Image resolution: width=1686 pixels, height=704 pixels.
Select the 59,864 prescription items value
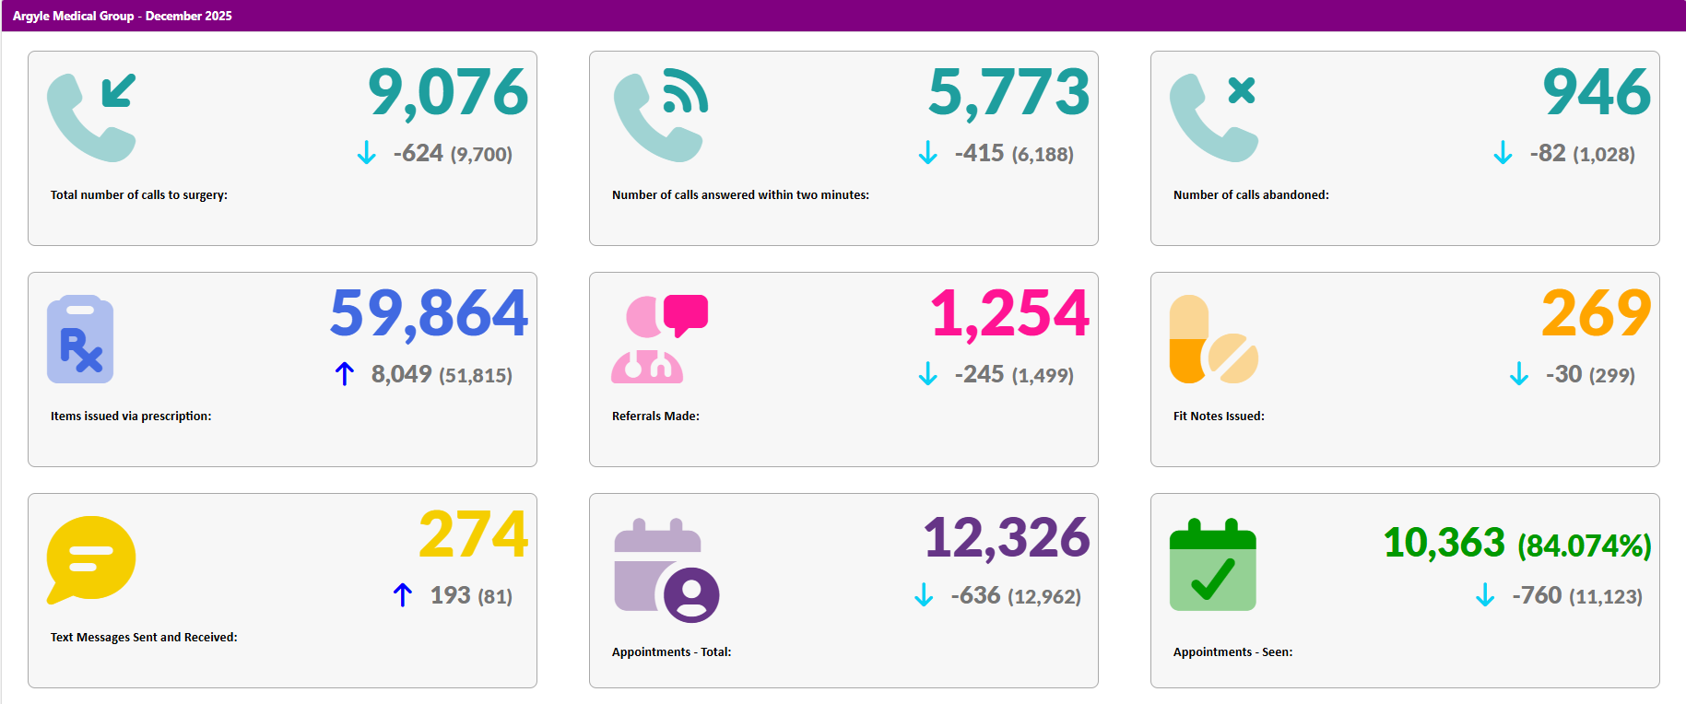429,314
